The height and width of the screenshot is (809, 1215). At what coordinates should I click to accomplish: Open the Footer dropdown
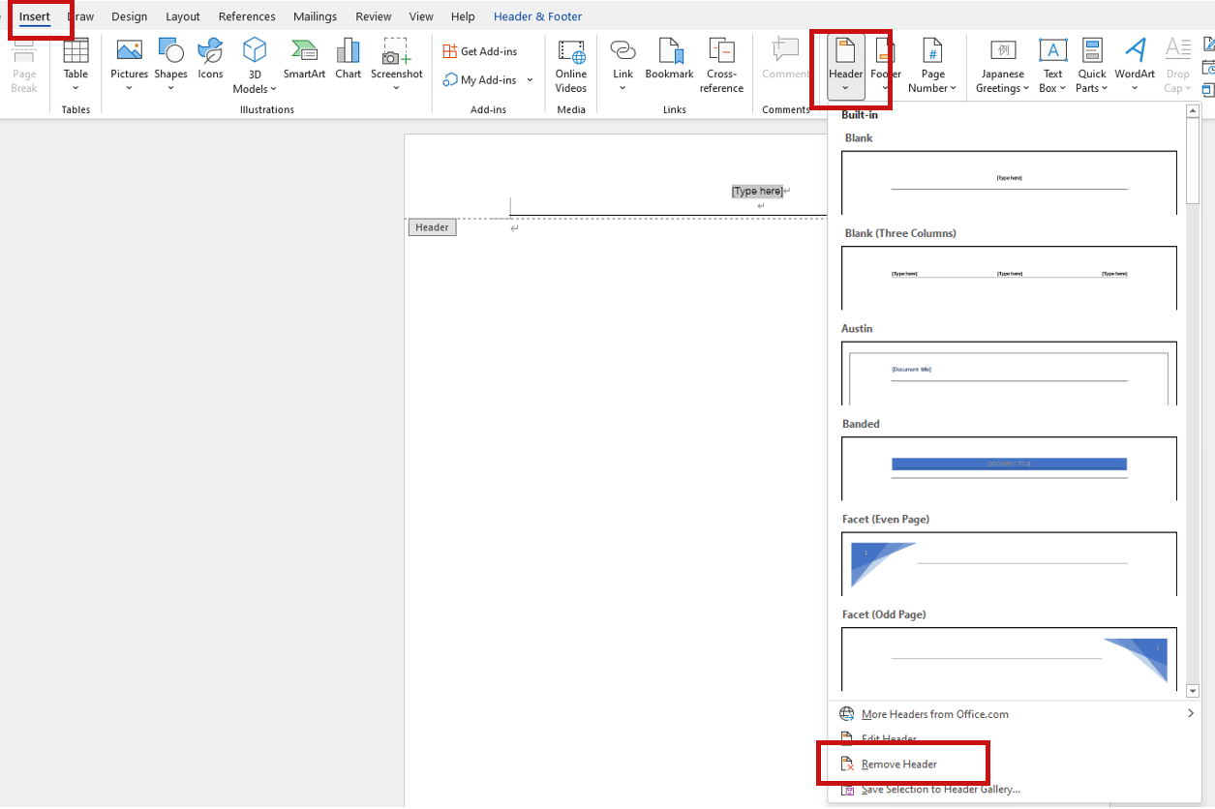[x=885, y=66]
